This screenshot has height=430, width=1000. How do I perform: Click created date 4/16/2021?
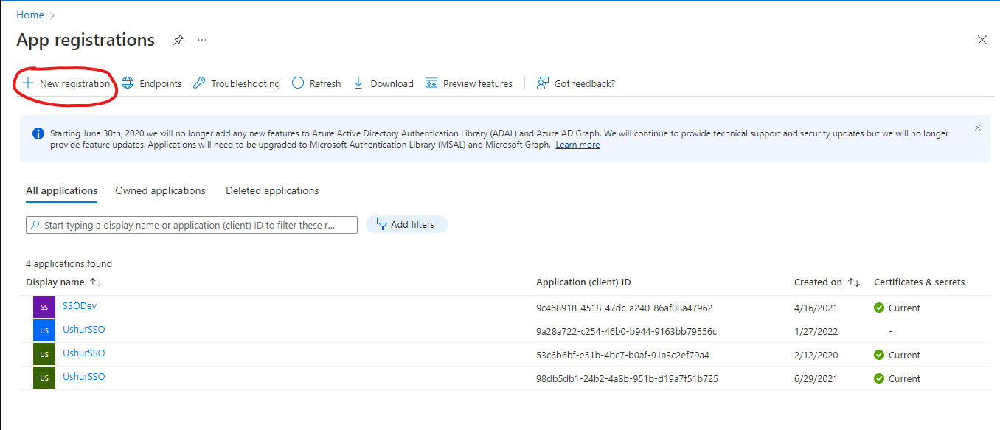tap(816, 308)
